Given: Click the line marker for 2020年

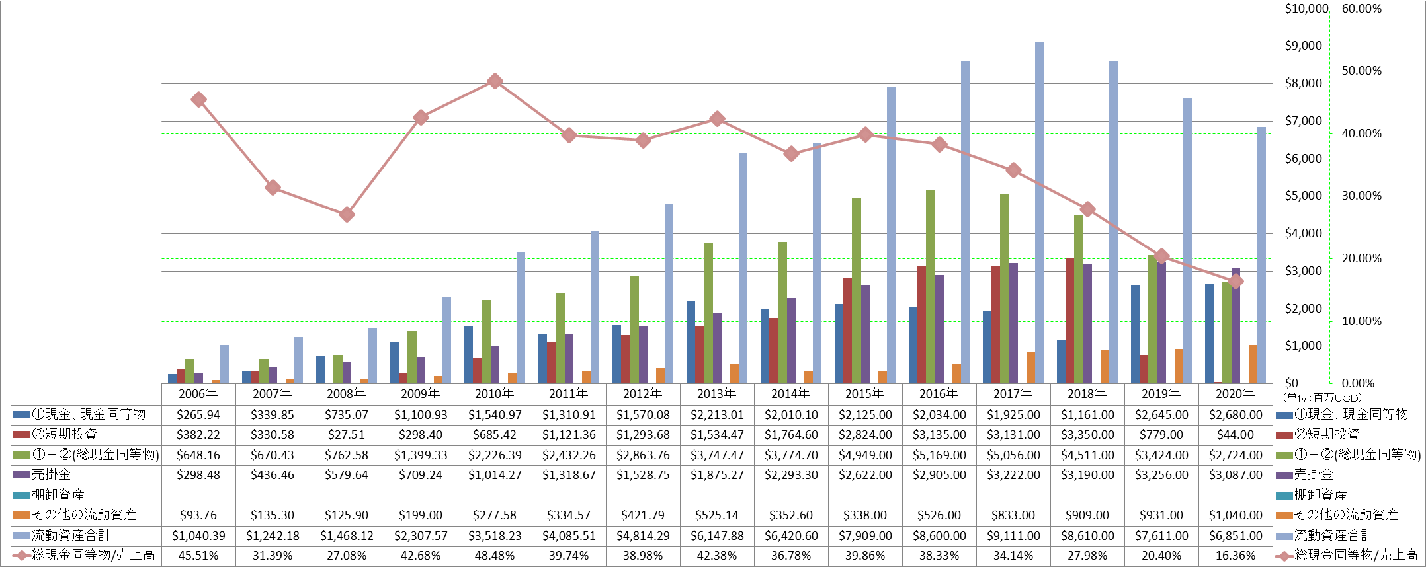Looking at the screenshot, I should point(1236,282).
